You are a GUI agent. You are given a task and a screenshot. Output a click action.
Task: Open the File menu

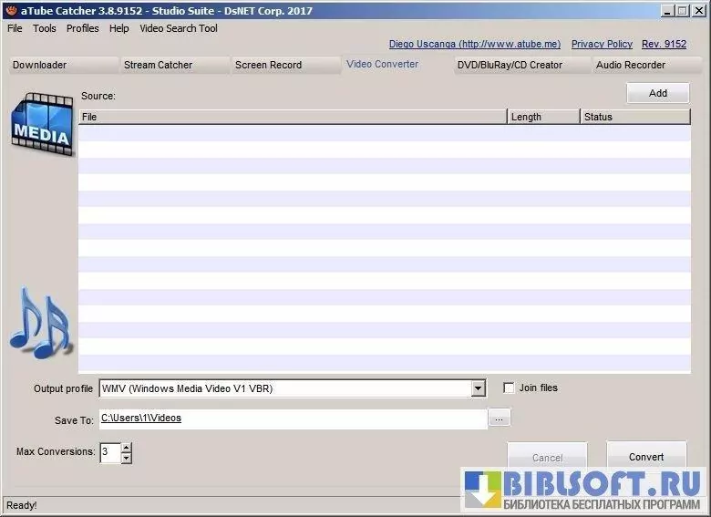(x=15, y=28)
